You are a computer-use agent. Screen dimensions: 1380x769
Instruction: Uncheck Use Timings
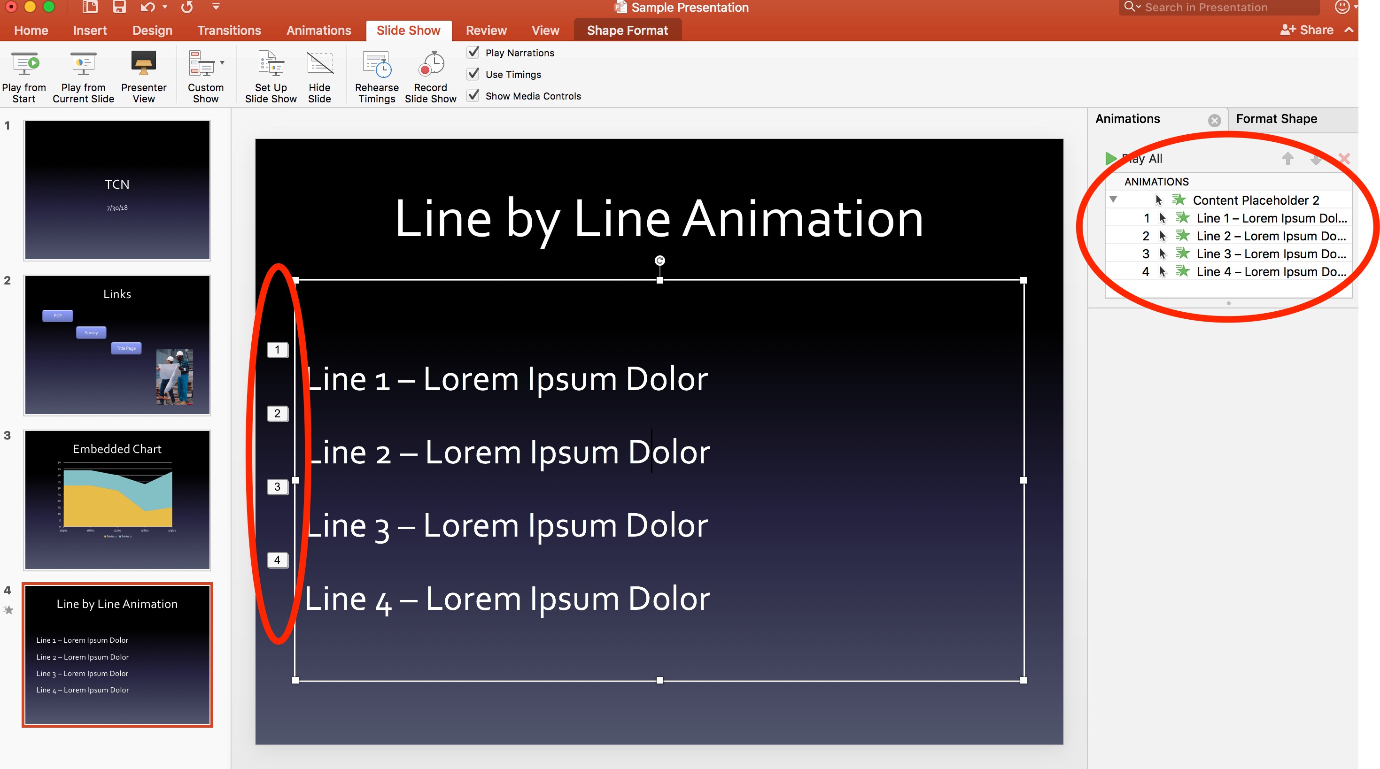(x=472, y=74)
